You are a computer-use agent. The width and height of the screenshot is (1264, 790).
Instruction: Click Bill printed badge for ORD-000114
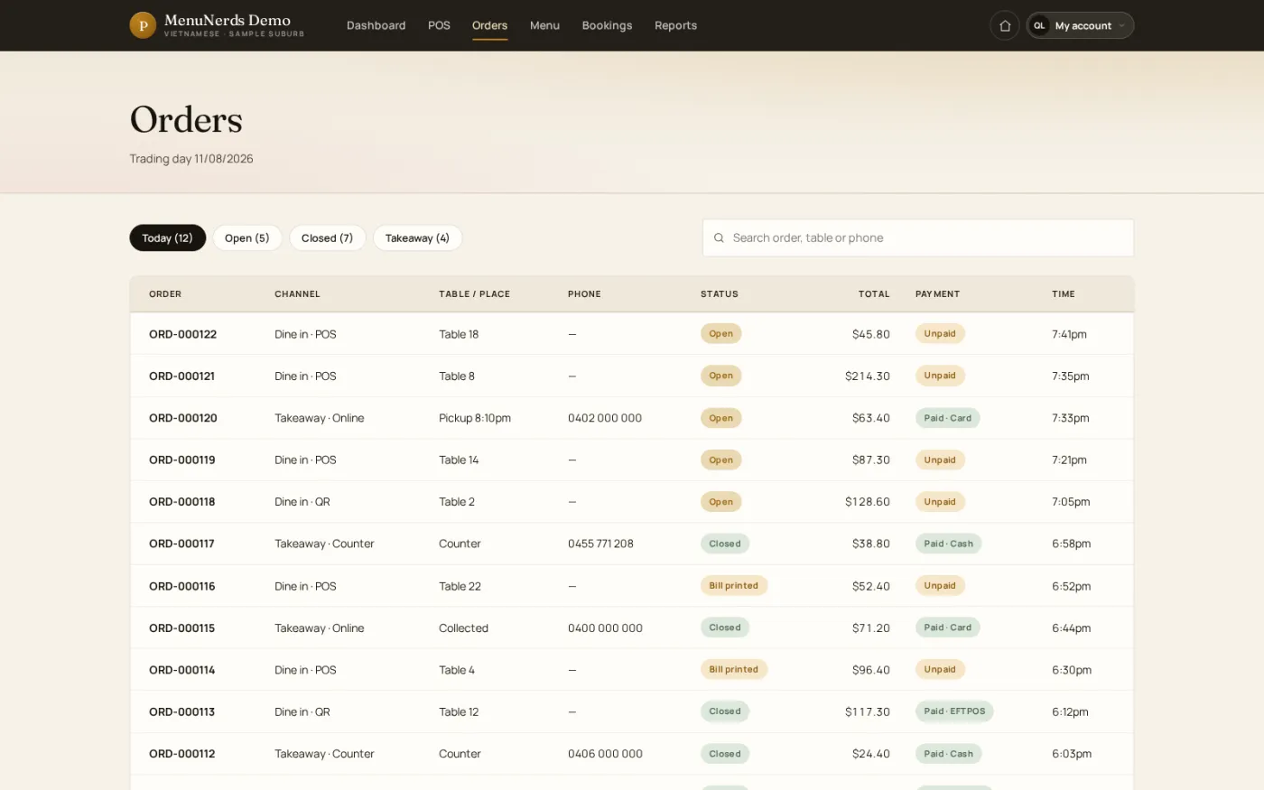[733, 670]
